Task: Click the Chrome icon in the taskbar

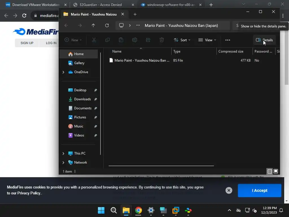Action: click(x=138, y=210)
